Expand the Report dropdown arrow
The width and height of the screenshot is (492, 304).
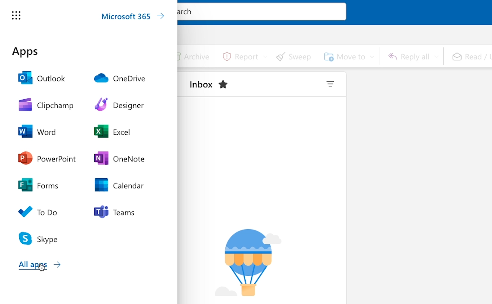[265, 57]
